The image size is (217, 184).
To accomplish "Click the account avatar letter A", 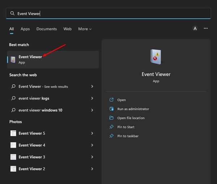I will [195, 29].
